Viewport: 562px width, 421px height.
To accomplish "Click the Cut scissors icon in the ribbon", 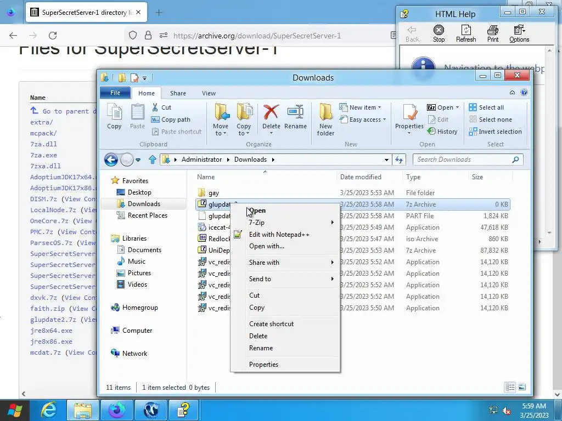I will click(x=155, y=107).
